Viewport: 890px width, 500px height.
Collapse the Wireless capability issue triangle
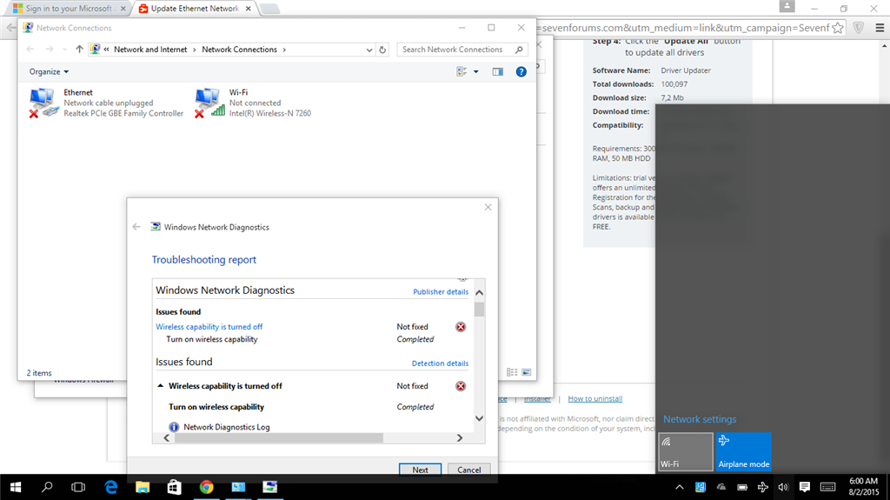tap(160, 386)
